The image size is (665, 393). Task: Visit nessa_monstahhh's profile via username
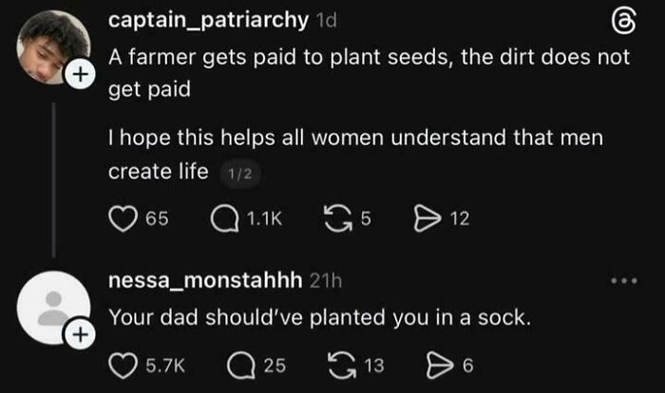203,281
